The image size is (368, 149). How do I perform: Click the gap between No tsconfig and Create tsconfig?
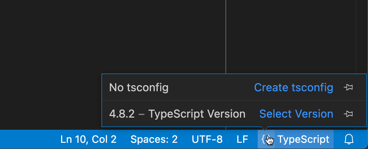coord(211,87)
